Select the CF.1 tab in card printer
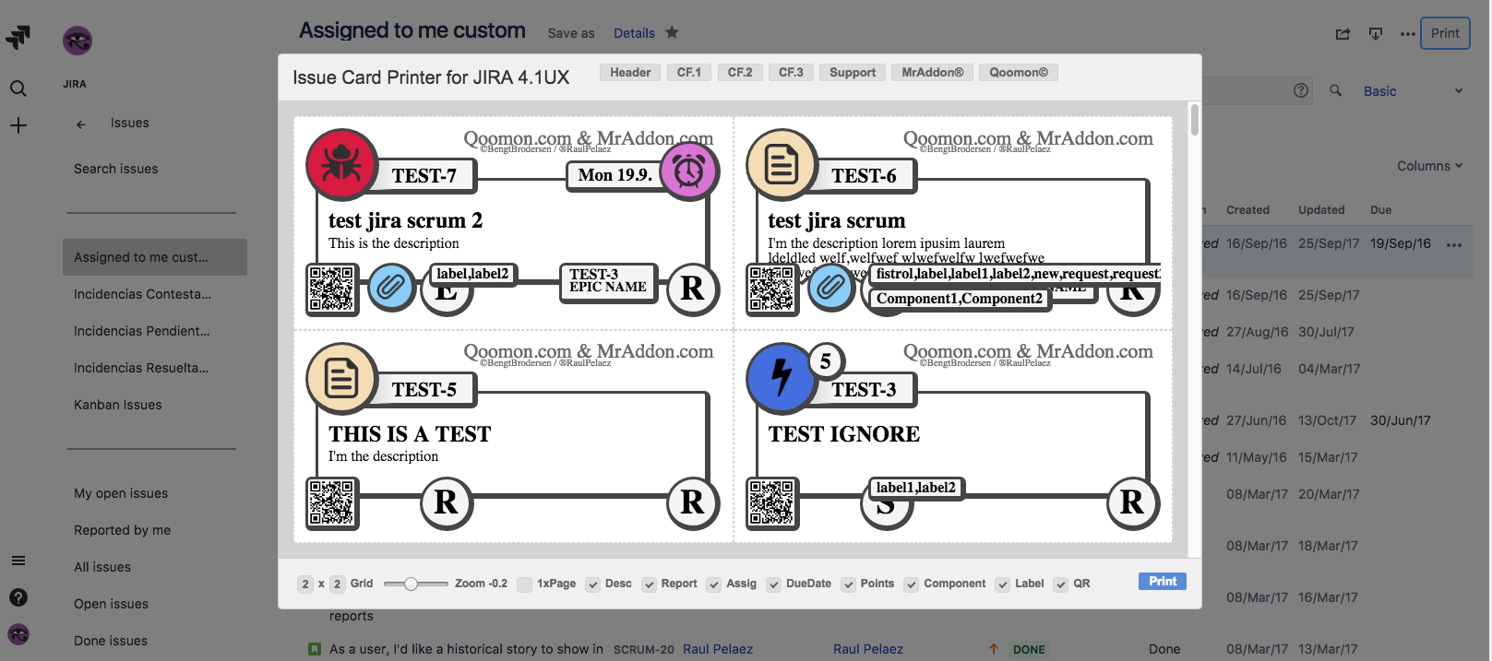Image resolution: width=1492 pixels, height=661 pixels. click(688, 73)
